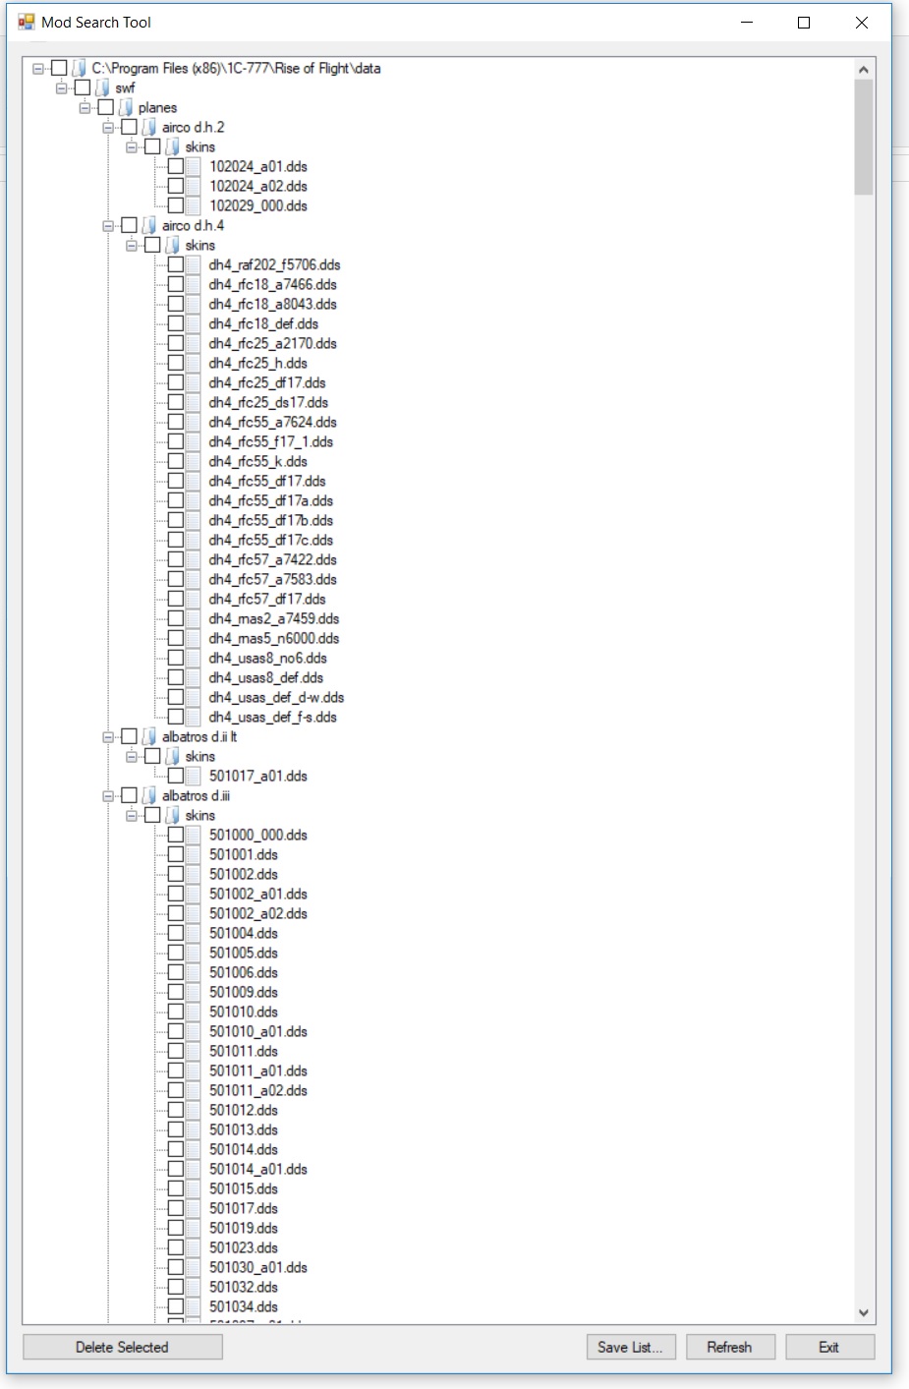Select the 501010_a01.dds file name

click(x=258, y=1031)
